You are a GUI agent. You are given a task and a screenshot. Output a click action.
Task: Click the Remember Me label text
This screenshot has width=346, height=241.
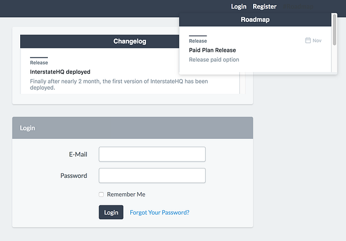(126, 194)
